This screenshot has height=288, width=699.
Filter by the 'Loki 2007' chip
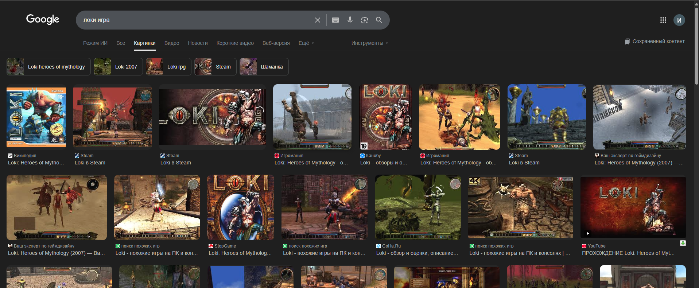[x=118, y=67]
